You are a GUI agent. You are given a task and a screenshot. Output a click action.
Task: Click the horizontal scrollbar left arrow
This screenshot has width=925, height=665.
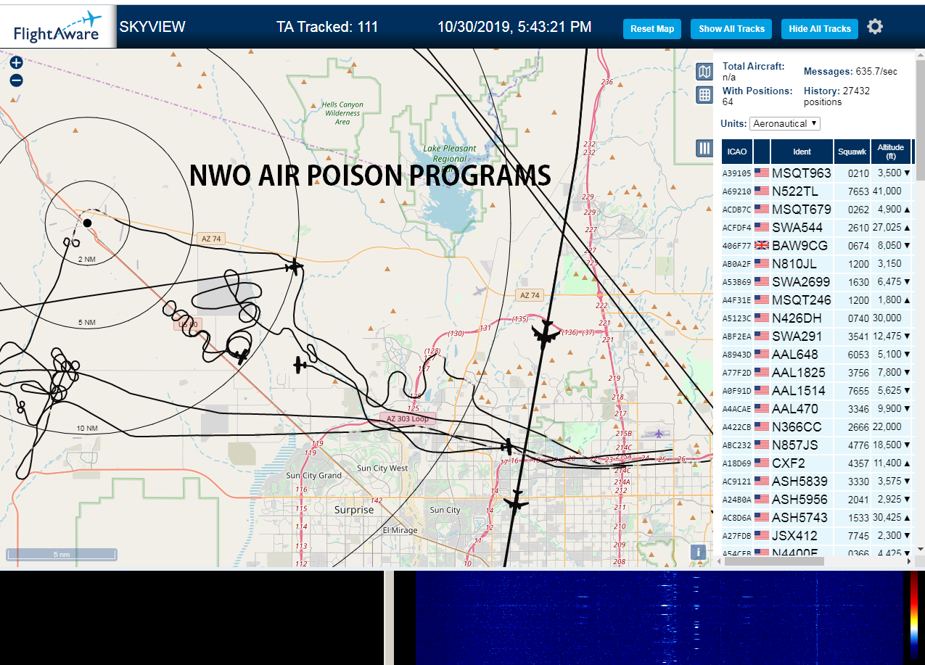(x=718, y=561)
